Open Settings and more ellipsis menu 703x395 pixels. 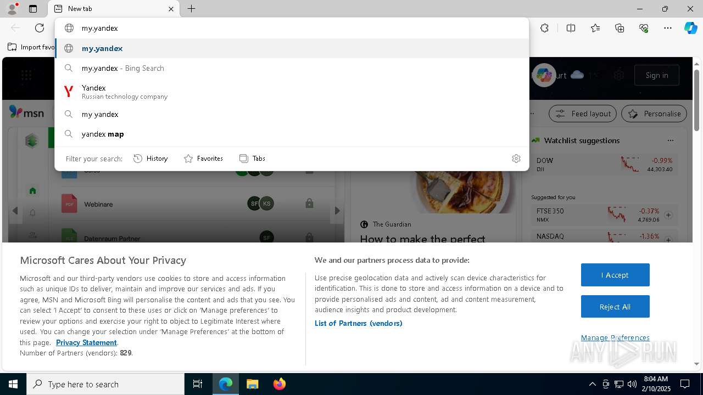click(668, 28)
